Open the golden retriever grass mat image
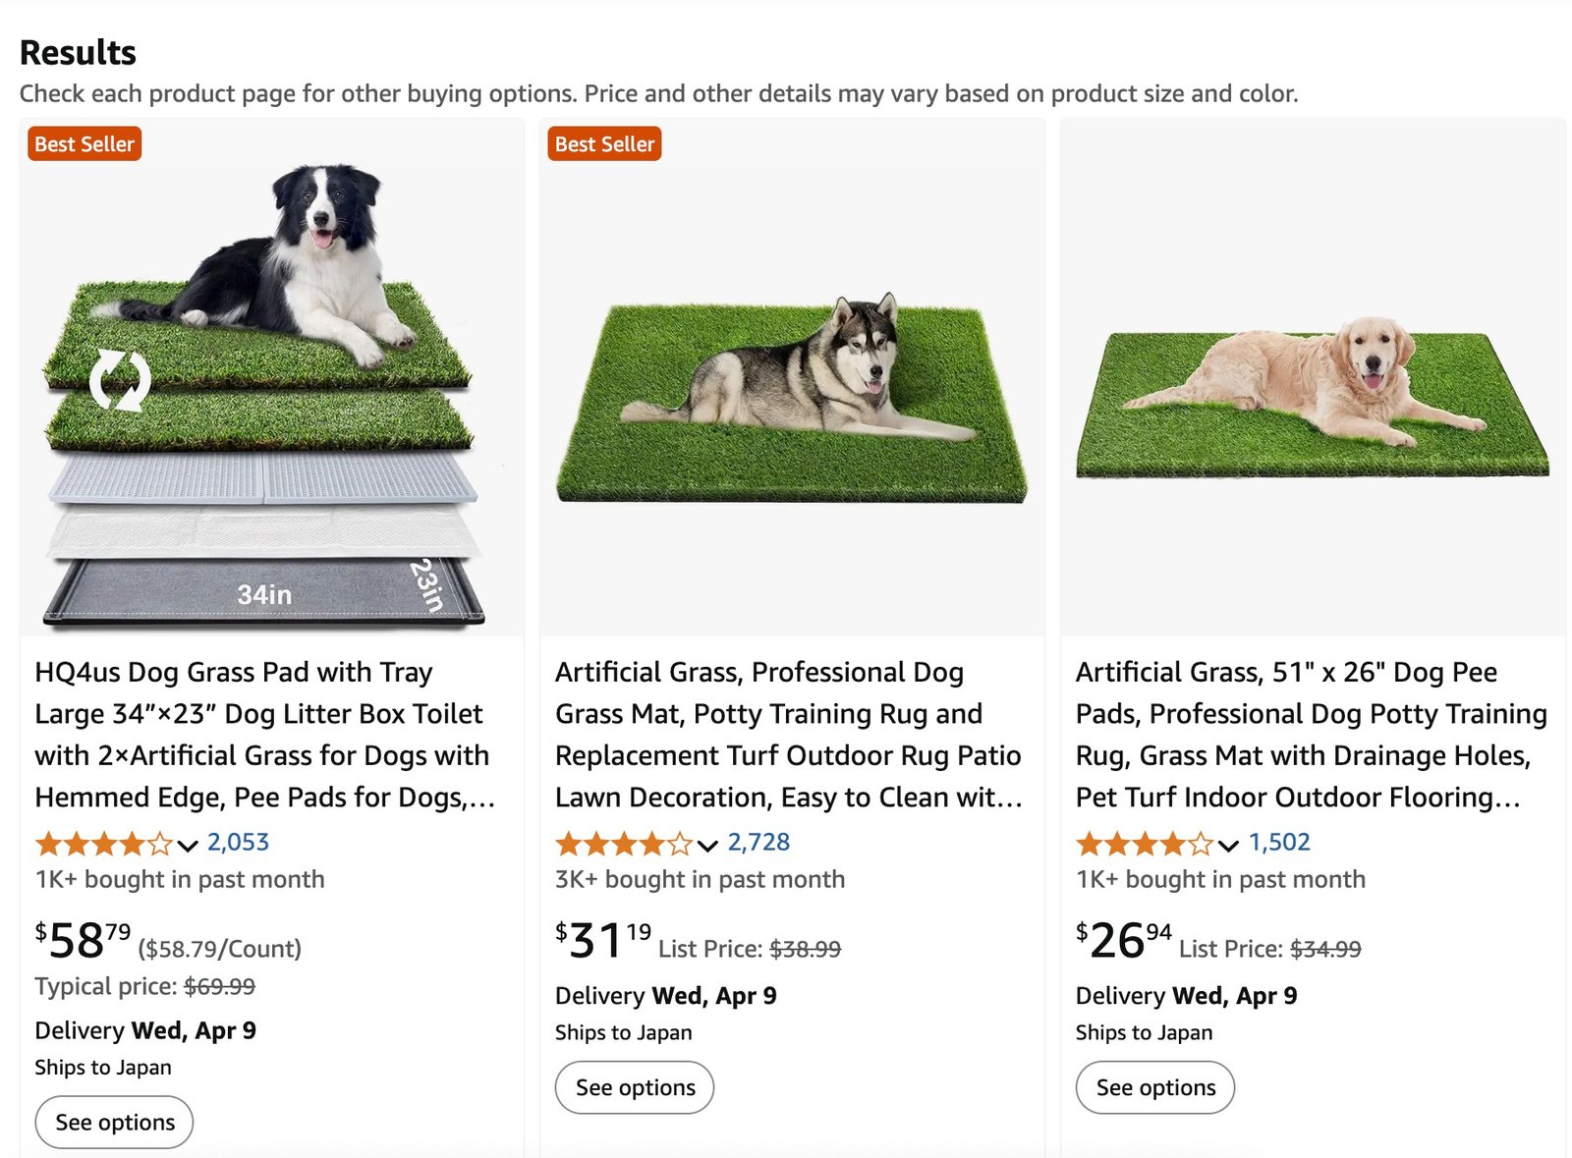The height and width of the screenshot is (1158, 1572). point(1313,393)
